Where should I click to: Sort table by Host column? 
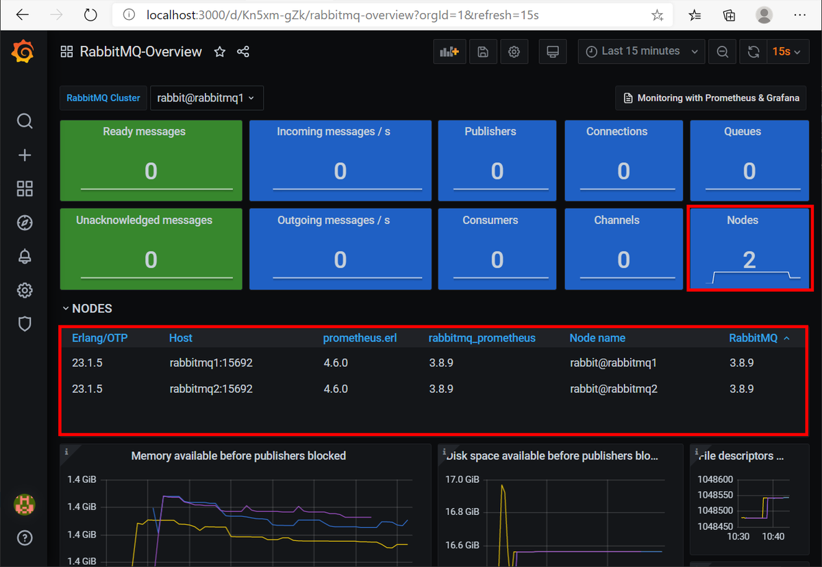(x=181, y=338)
